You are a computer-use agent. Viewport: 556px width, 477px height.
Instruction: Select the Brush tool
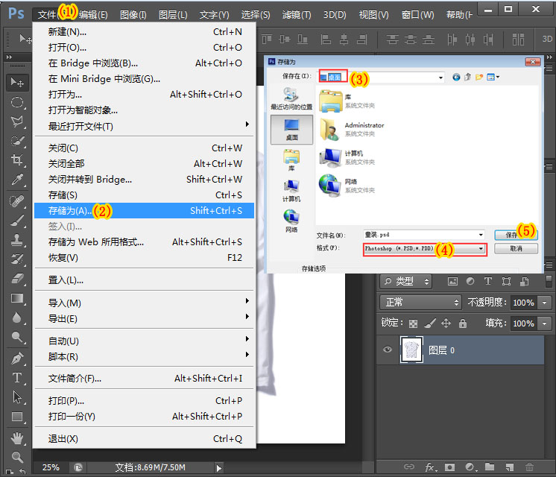pos(17,221)
